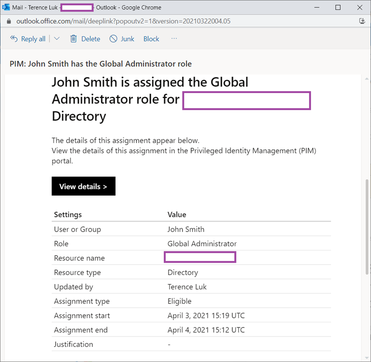Block this sender
This screenshot has width=371, height=362.
click(151, 39)
